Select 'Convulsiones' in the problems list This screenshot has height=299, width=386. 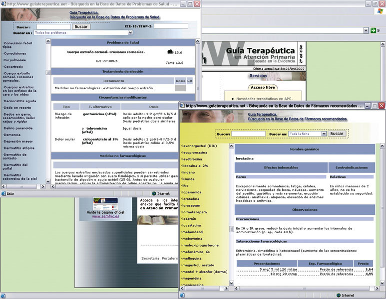[x=15, y=53]
